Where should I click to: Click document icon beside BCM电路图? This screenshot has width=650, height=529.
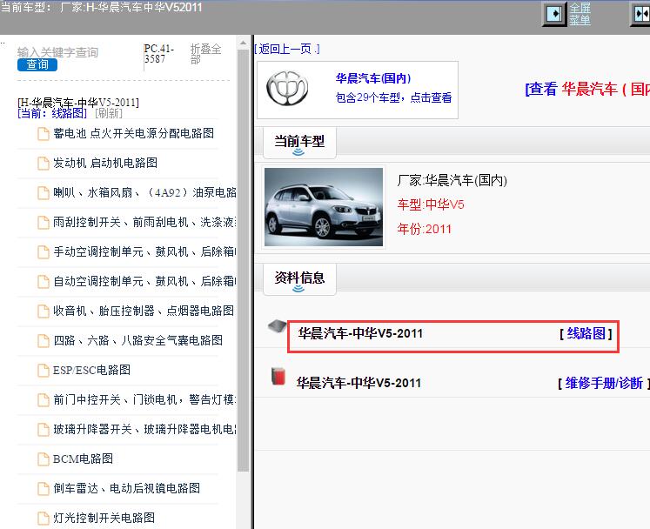coord(44,459)
